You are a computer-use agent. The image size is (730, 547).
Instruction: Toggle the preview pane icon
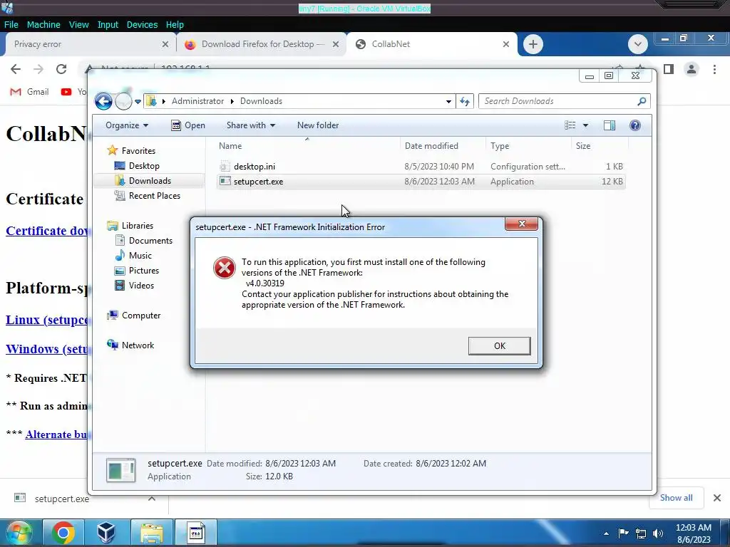point(609,125)
